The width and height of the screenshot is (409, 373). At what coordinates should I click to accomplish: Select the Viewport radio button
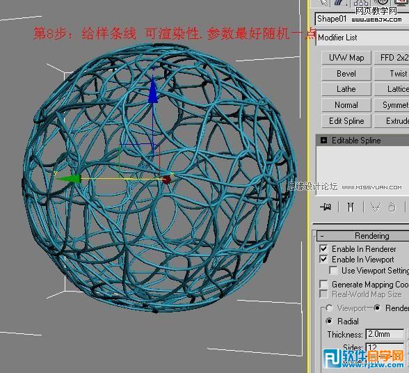coord(329,308)
